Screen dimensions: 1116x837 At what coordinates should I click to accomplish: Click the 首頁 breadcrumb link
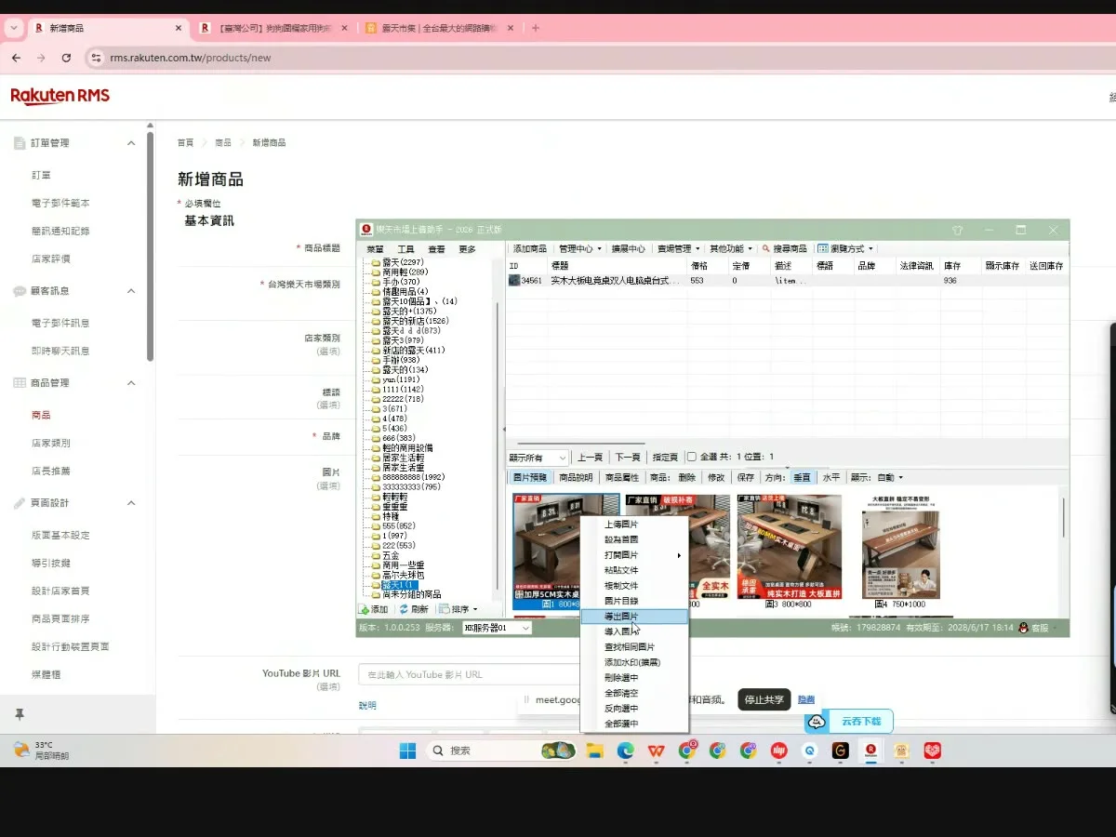pyautogui.click(x=186, y=142)
